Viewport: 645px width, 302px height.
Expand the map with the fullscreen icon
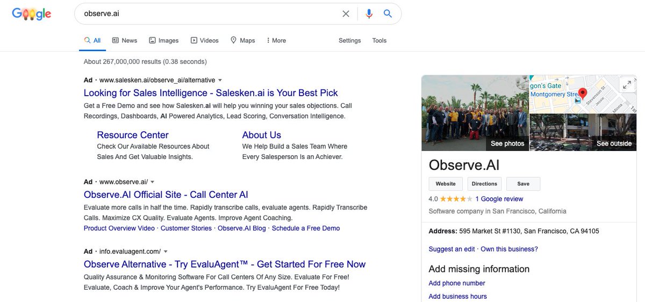pyautogui.click(x=627, y=84)
